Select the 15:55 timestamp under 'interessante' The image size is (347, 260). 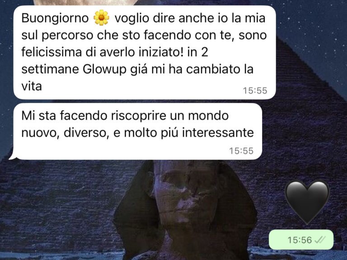241,151
